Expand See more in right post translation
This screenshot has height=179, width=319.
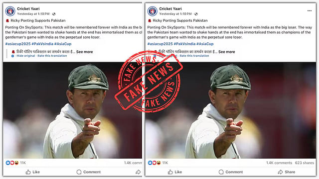(227, 52)
